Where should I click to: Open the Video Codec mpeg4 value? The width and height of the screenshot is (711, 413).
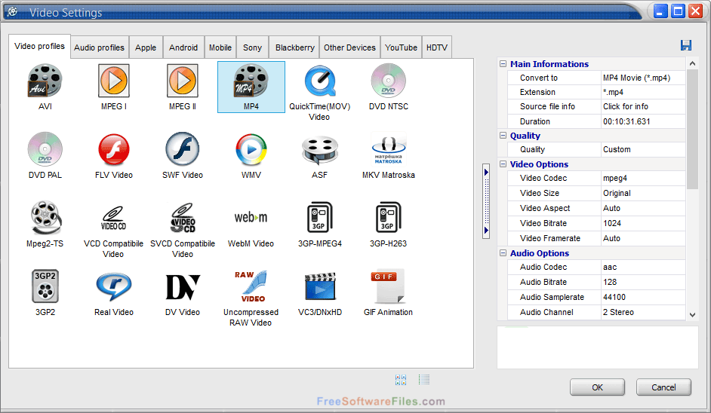(643, 178)
